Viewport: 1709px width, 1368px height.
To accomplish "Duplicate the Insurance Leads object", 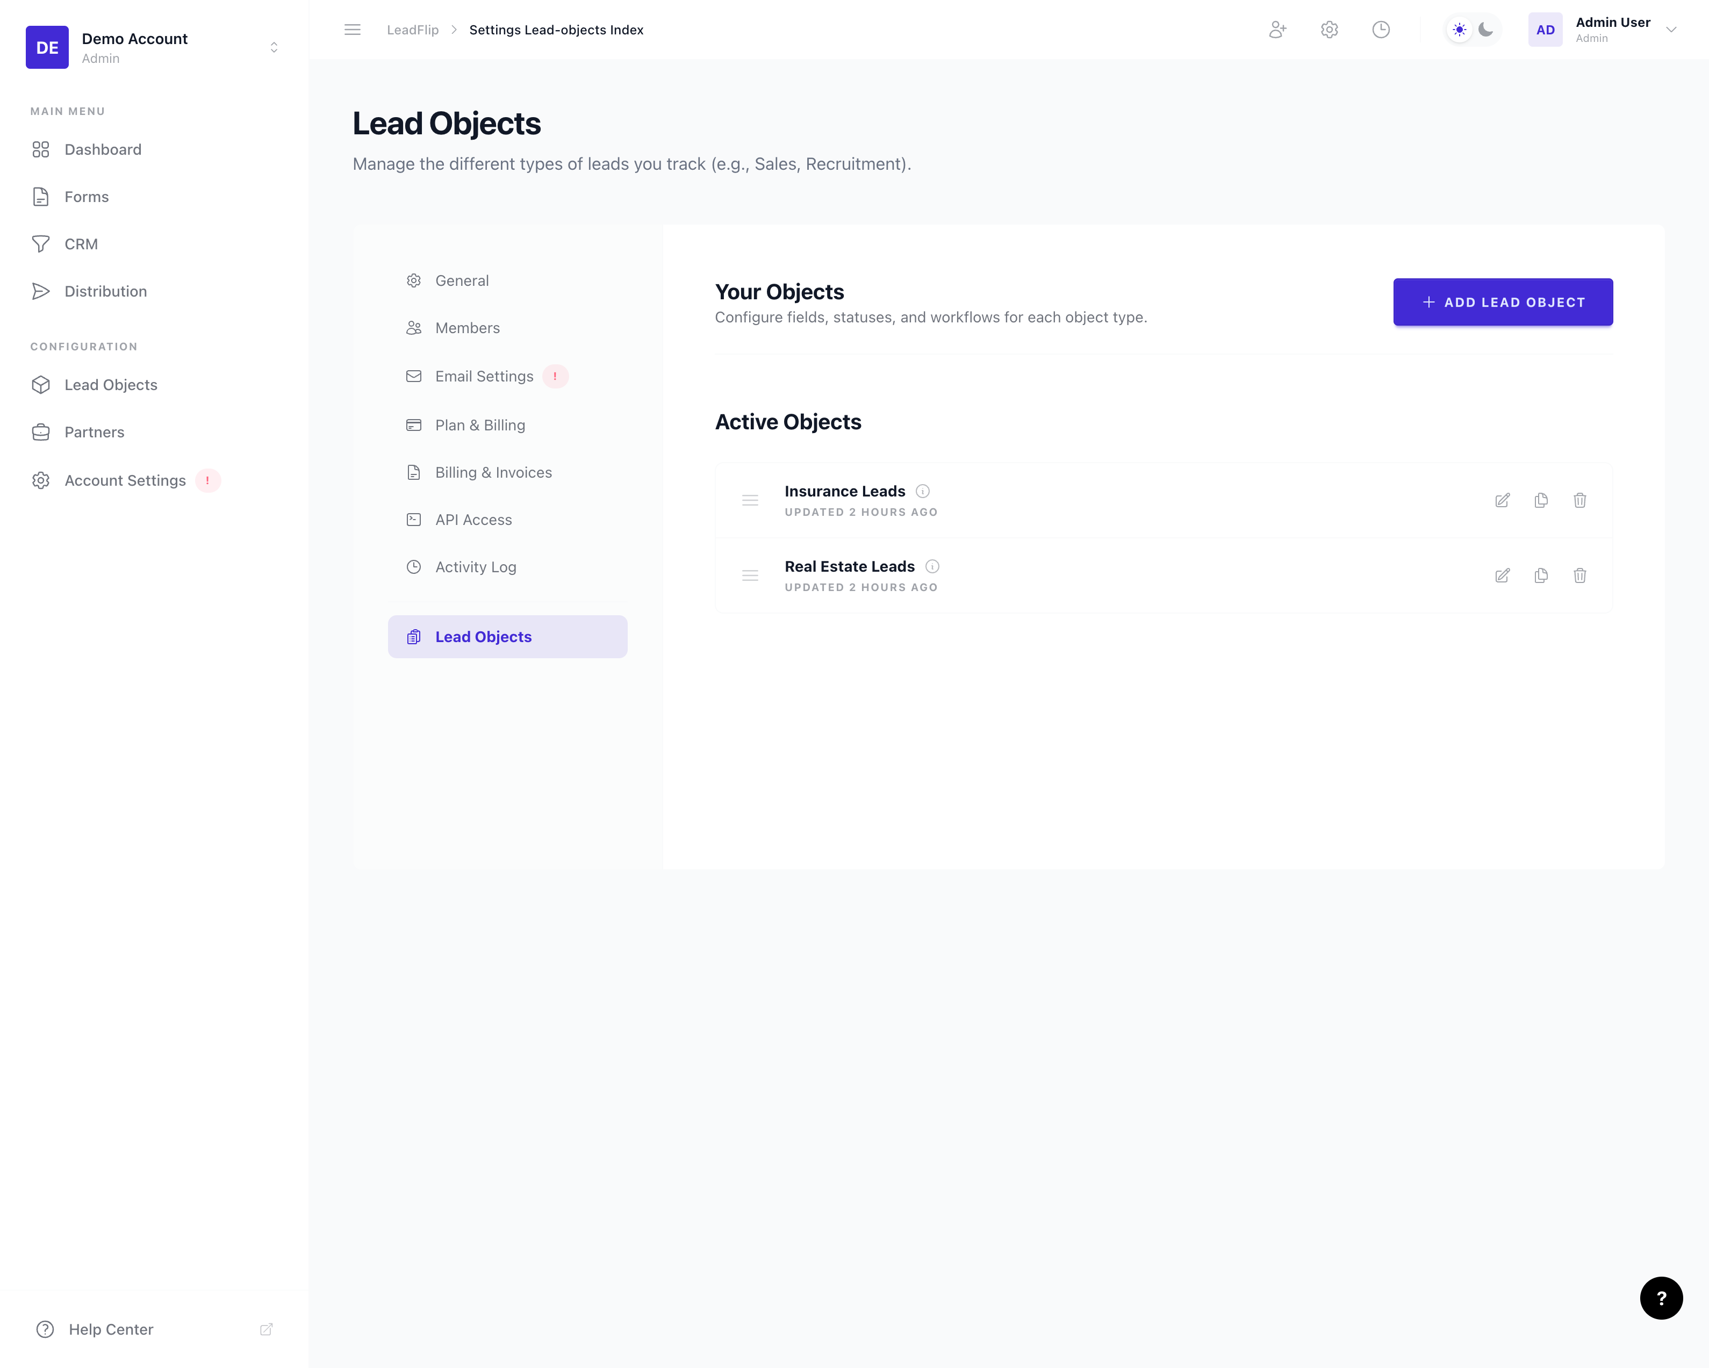I will click(1541, 500).
